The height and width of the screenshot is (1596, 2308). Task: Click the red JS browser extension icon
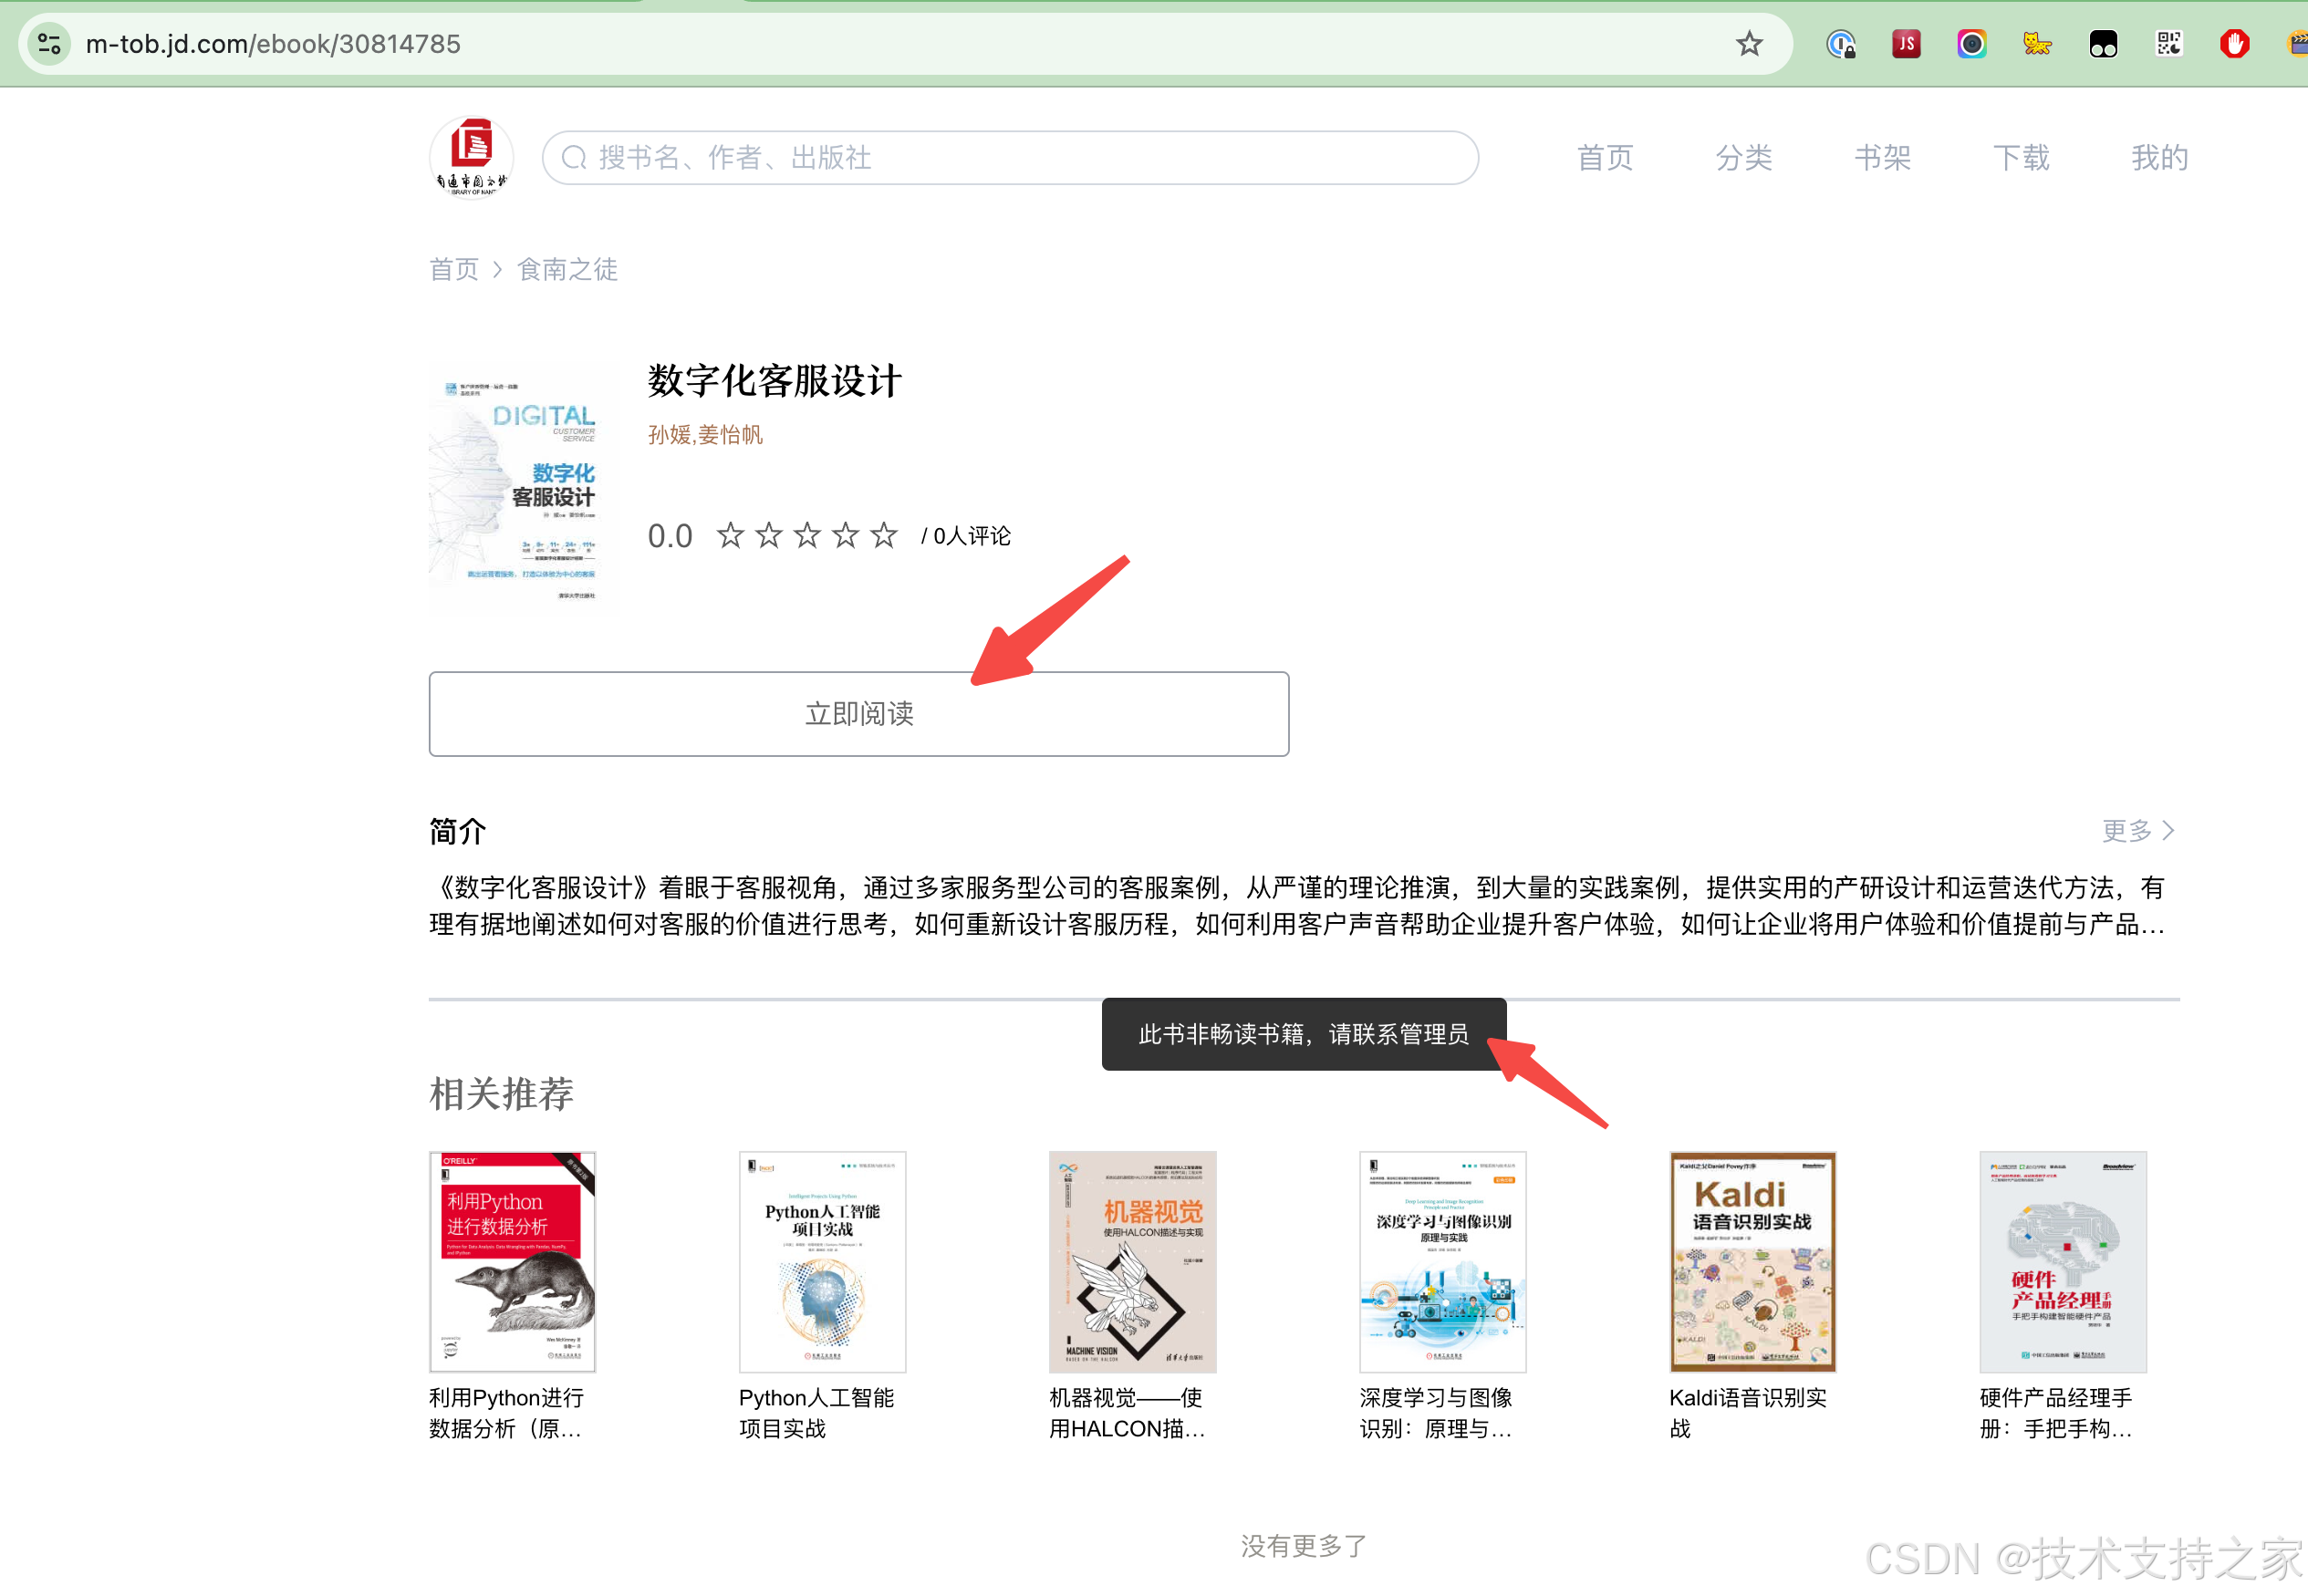click(x=1906, y=44)
